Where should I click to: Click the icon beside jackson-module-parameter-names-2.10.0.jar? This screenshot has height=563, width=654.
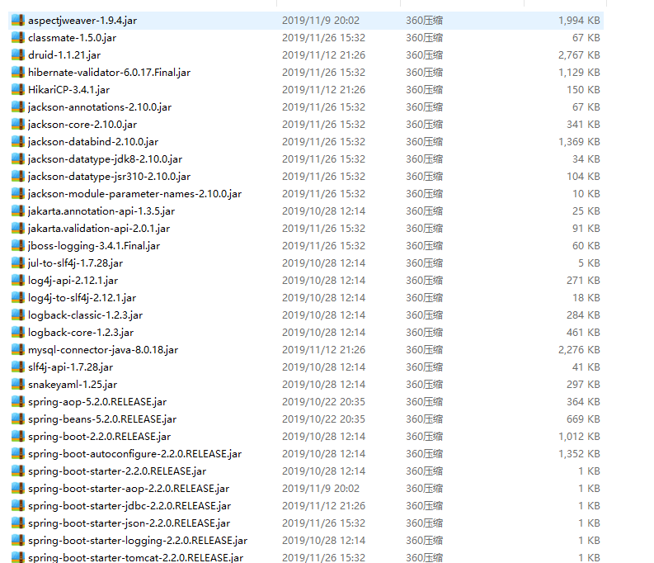[18, 194]
